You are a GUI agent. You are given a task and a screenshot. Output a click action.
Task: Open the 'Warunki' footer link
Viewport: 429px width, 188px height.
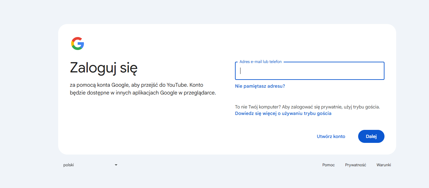coord(383,165)
